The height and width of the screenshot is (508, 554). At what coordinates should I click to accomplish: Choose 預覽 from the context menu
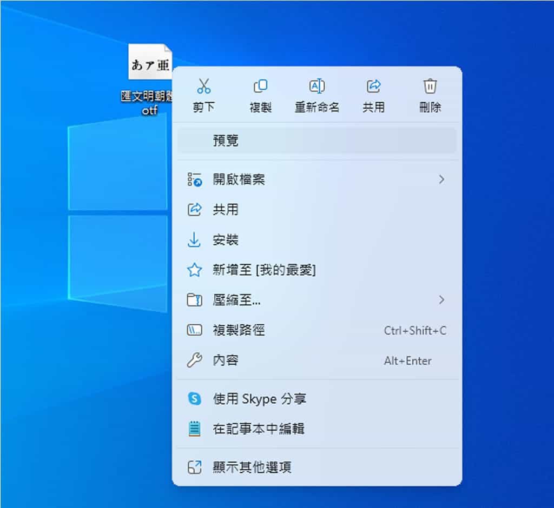tap(317, 141)
